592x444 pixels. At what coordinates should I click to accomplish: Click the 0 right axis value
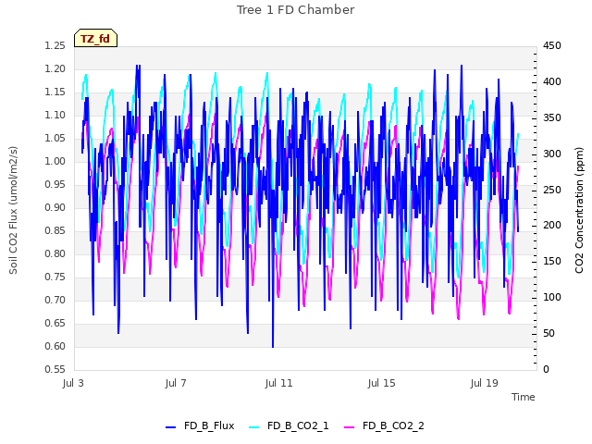(546, 369)
